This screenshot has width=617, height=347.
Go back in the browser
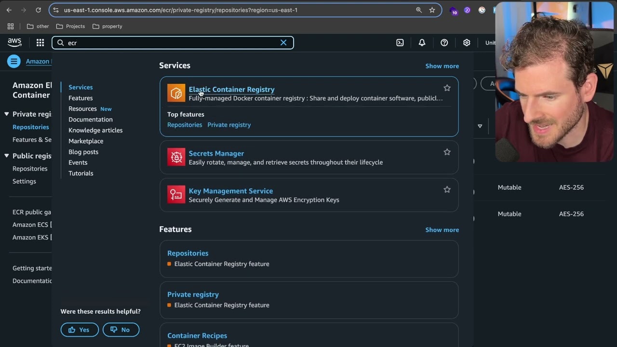click(x=9, y=10)
